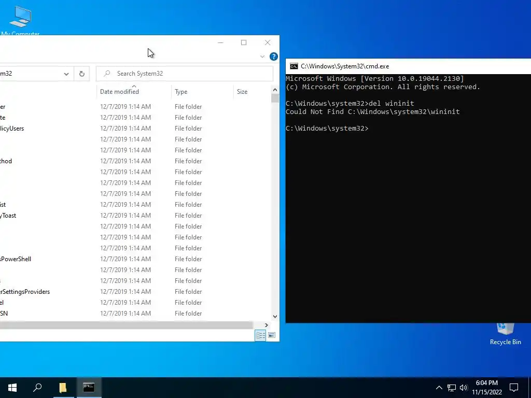Viewport: 531px width, 398px height.
Task: Expand the Explorer ribbon chevron
Action: (x=262, y=56)
